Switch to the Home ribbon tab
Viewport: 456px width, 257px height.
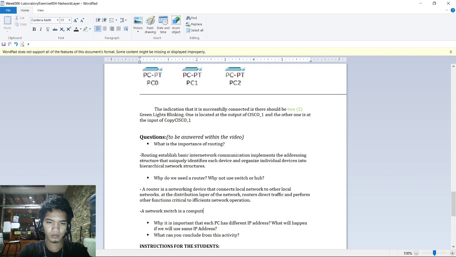point(25,10)
